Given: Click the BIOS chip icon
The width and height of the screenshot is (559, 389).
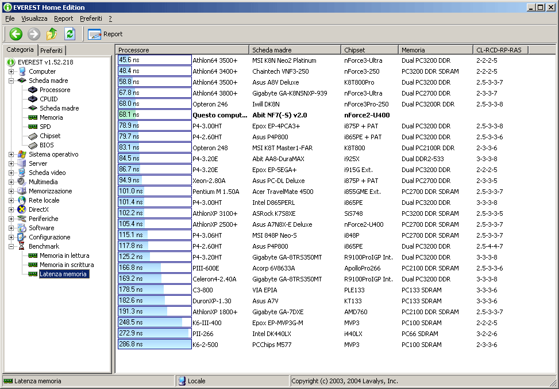Looking at the screenshot, I should click(33, 146).
